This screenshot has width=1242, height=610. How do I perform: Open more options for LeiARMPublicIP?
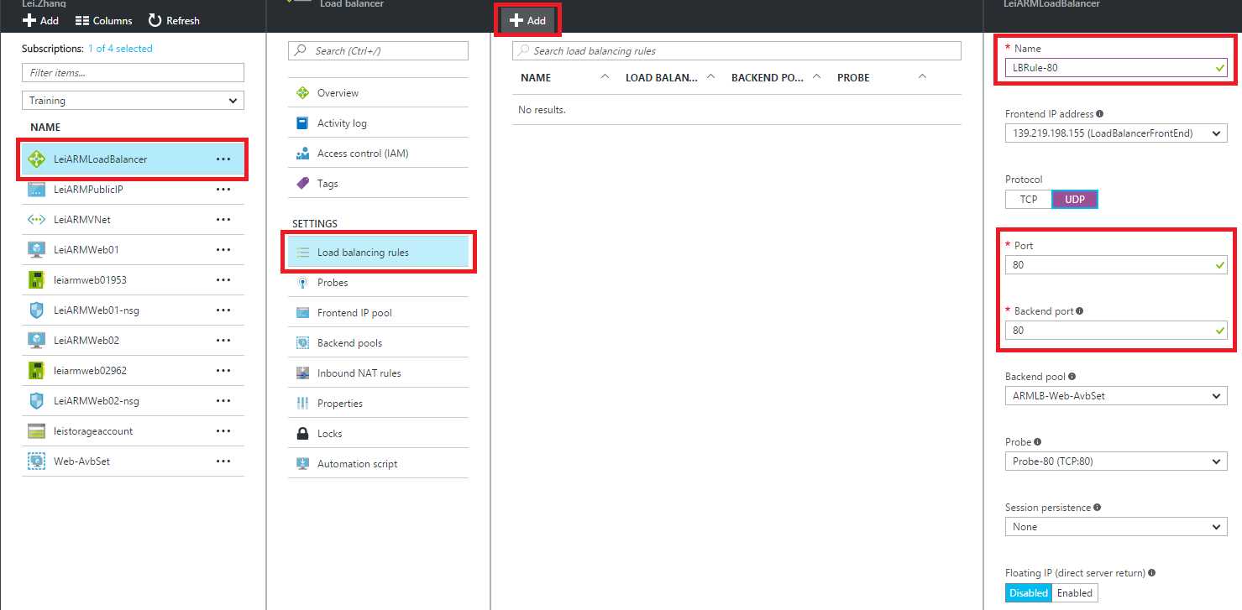(223, 190)
